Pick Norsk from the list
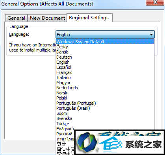This screenshot has width=165, height=155. [x=105, y=93]
